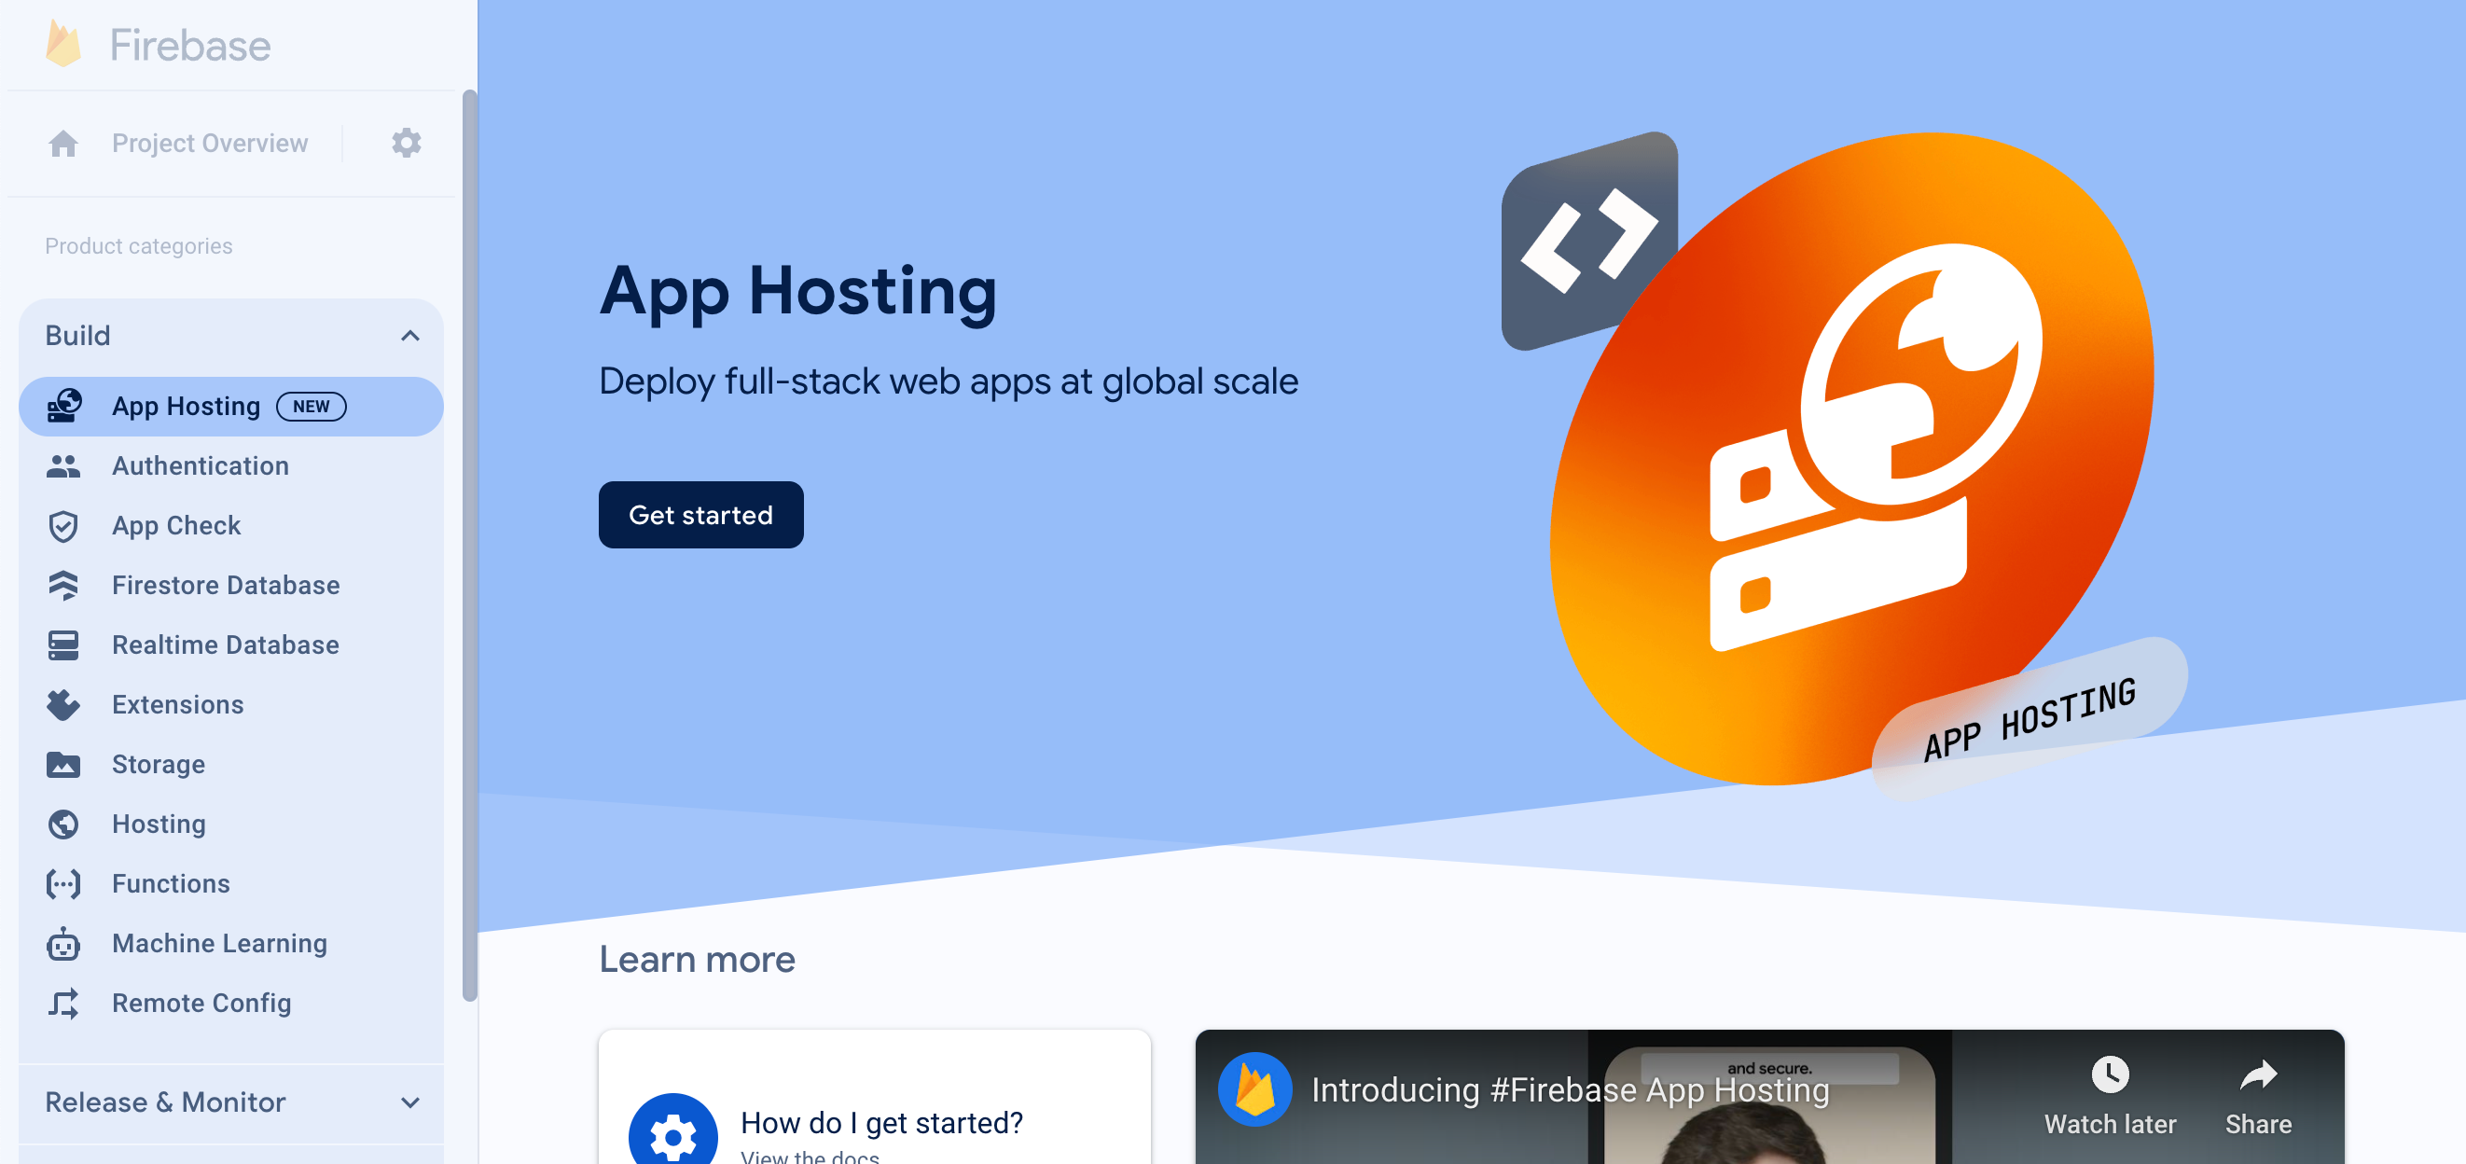Click How do I get started link
Image resolution: width=2466 pixels, height=1164 pixels.
tap(882, 1123)
